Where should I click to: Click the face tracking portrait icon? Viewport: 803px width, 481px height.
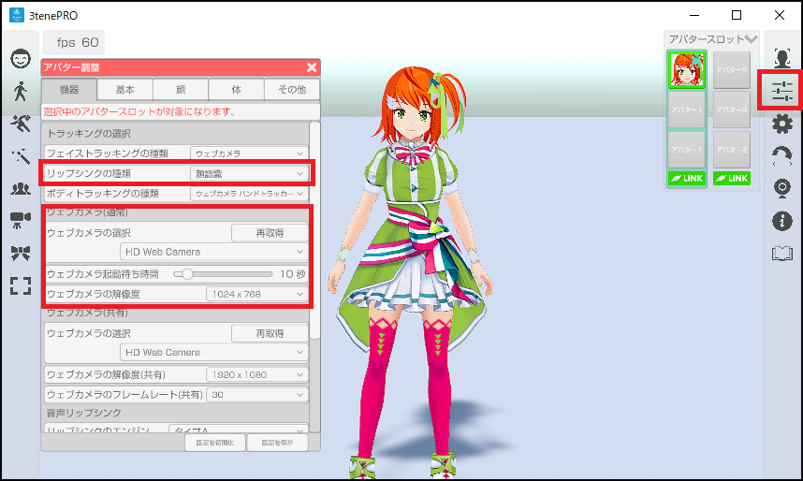coord(782,58)
